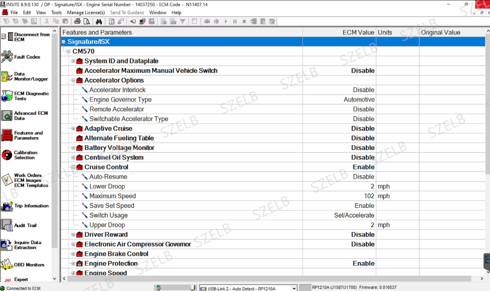Open the Tools menu

tap(56, 12)
